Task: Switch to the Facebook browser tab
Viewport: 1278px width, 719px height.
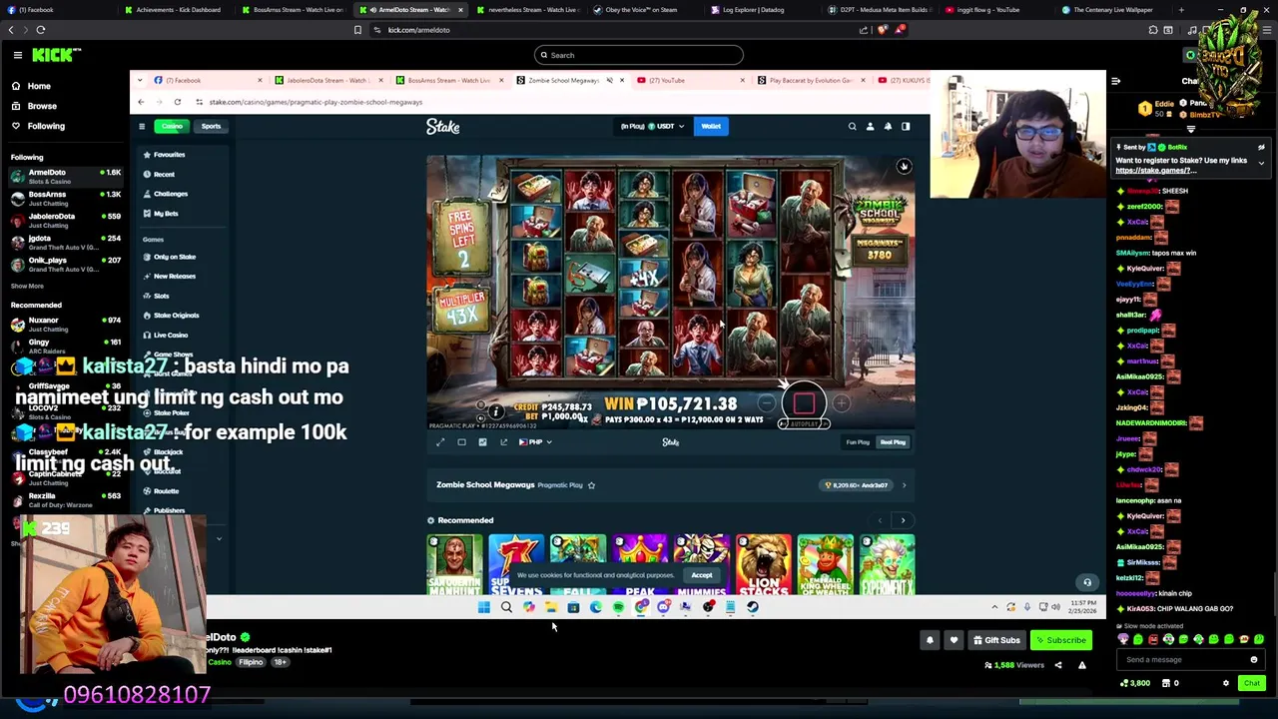Action: click(60, 10)
